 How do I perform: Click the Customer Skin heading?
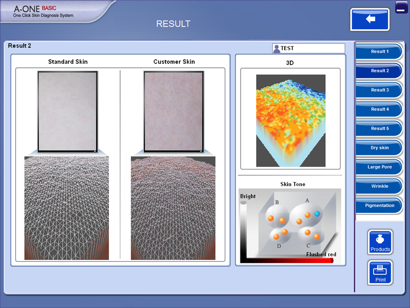tap(174, 62)
